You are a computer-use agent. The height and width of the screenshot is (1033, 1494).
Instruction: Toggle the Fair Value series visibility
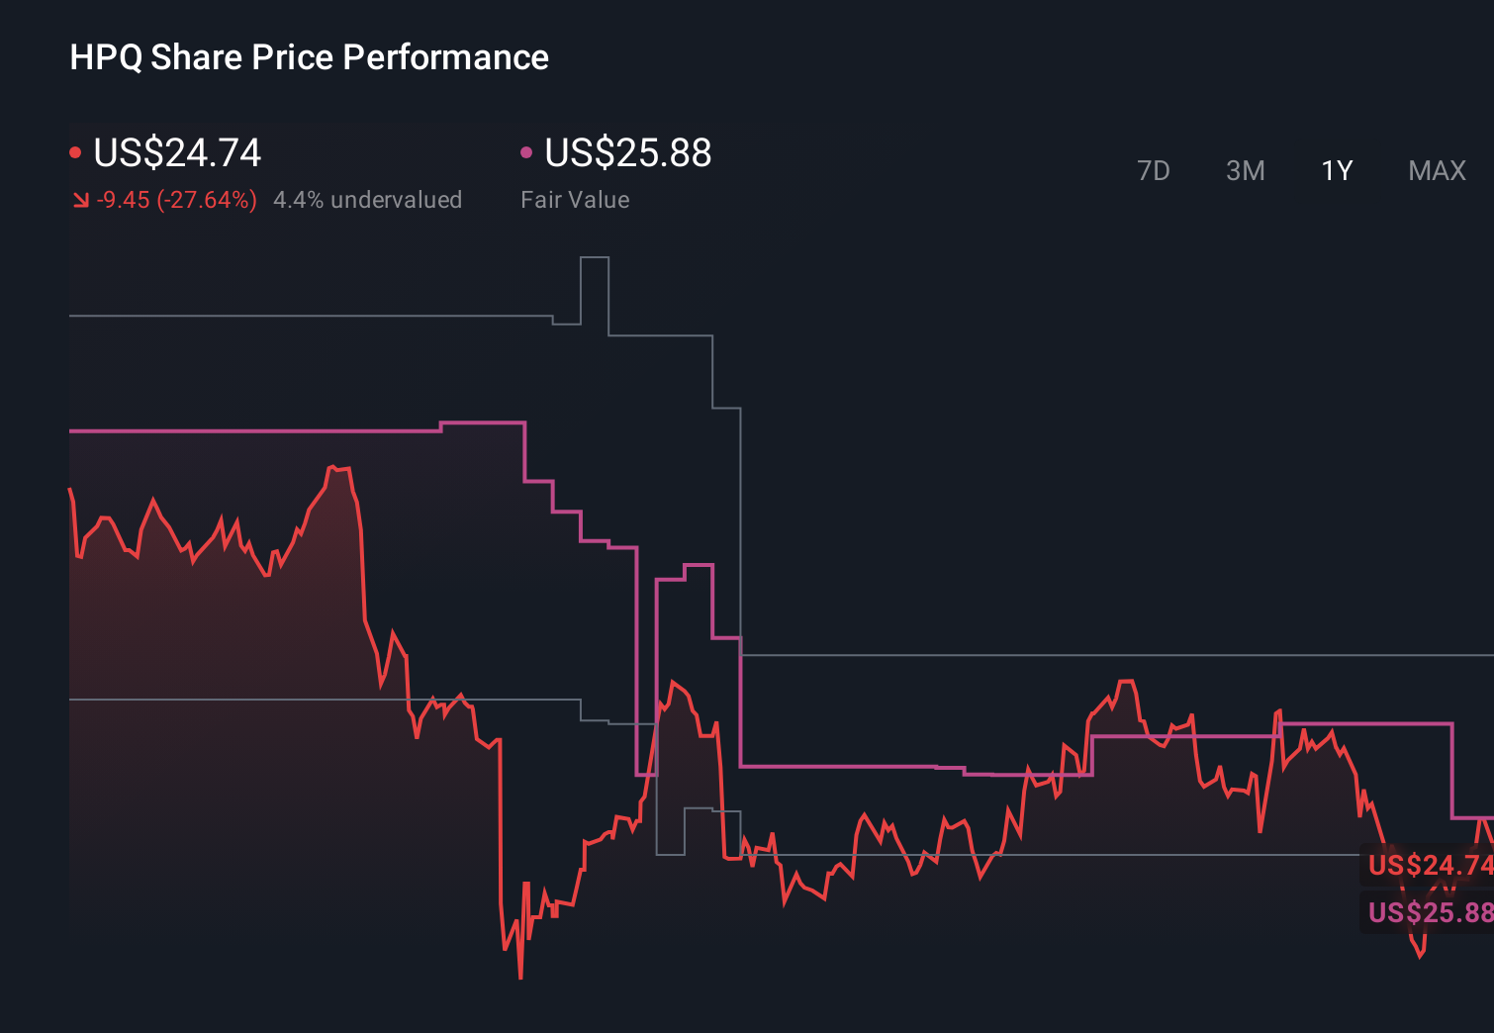526,151
